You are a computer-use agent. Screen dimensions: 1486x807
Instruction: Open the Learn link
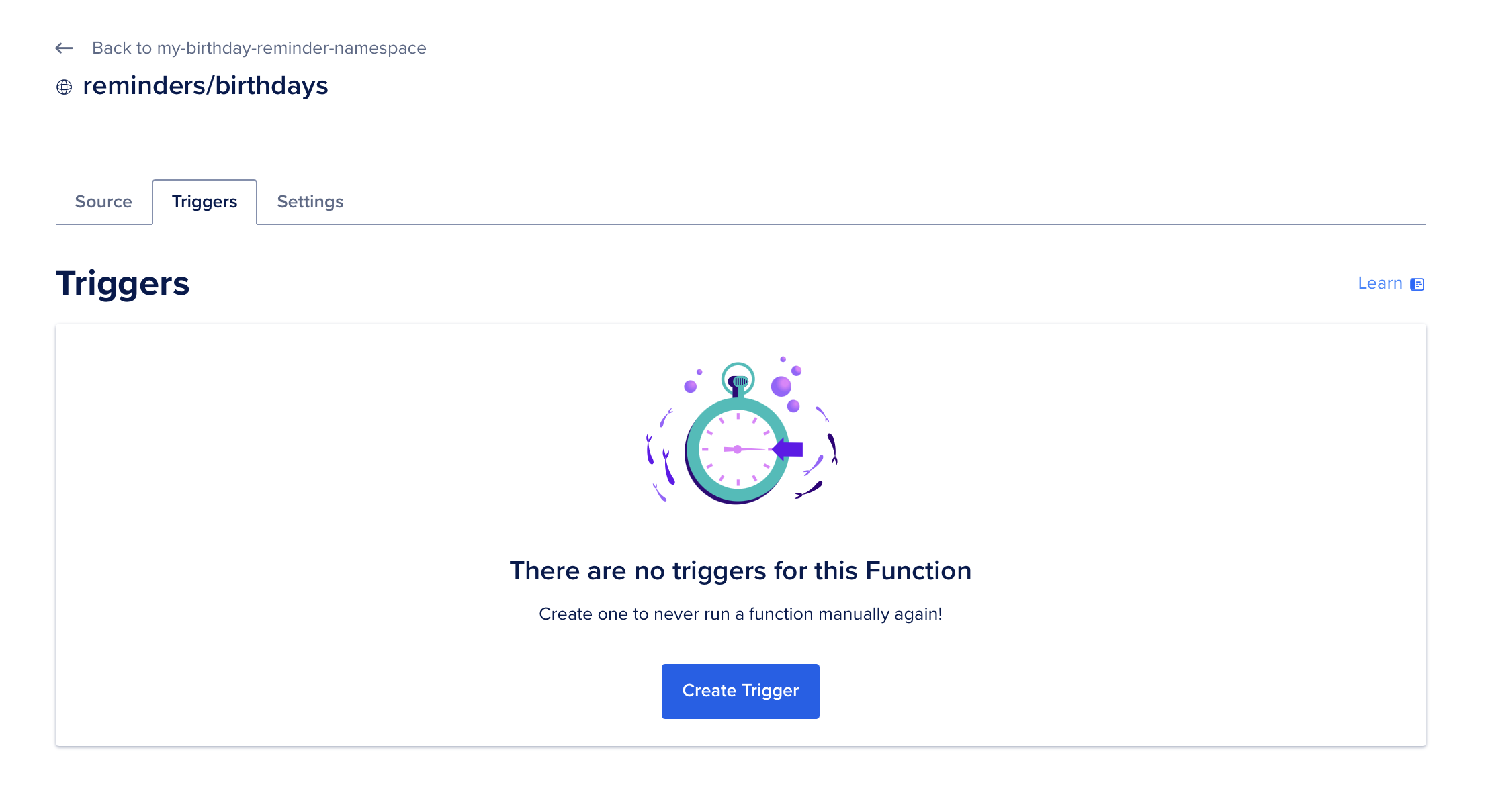click(1380, 283)
